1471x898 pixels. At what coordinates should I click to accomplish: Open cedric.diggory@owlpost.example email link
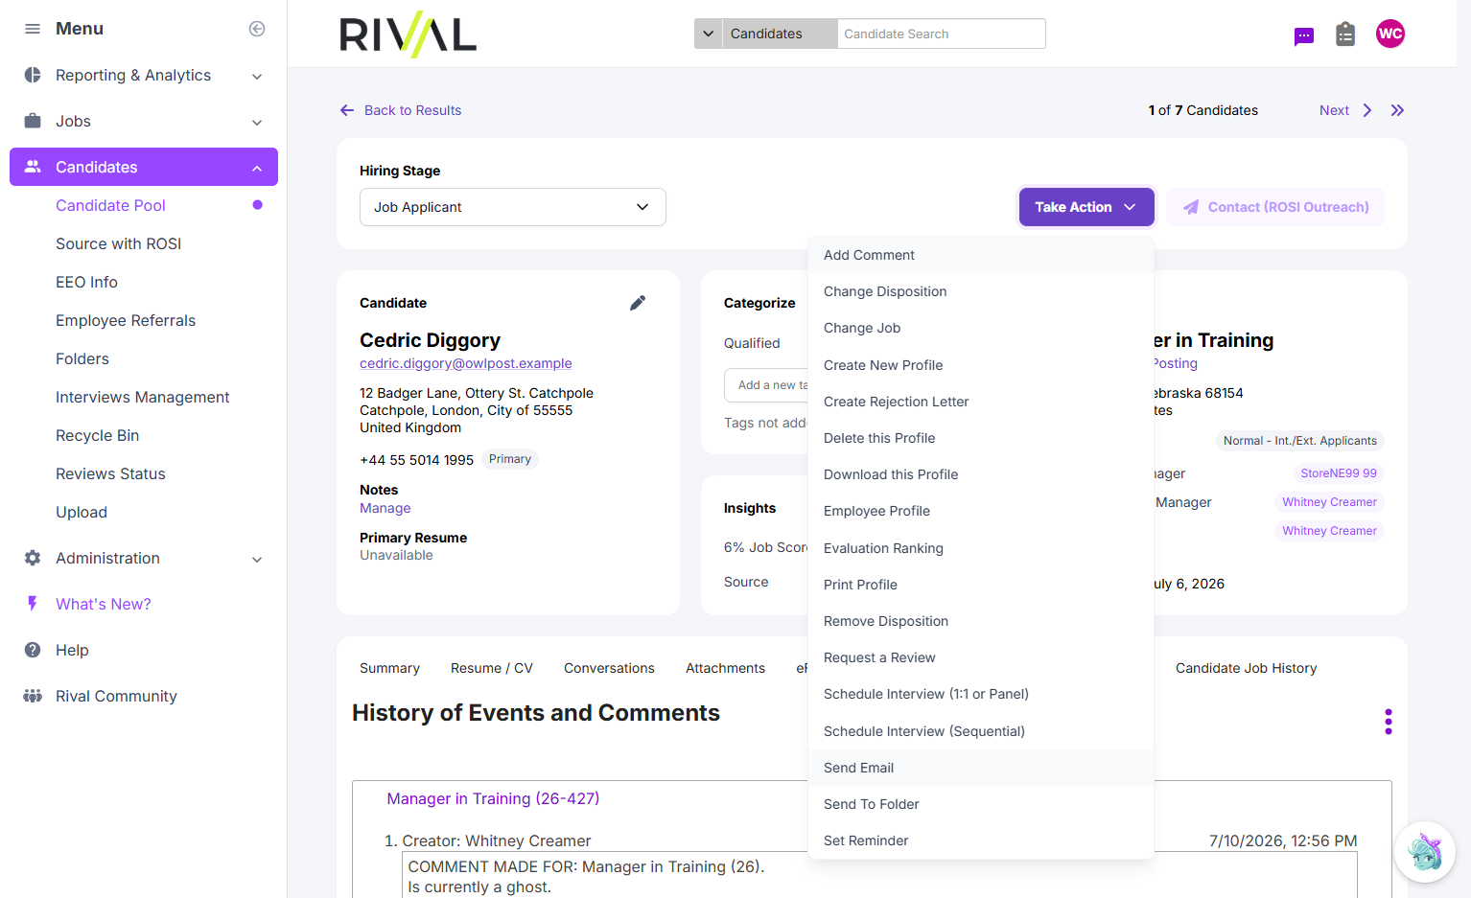pos(466,363)
